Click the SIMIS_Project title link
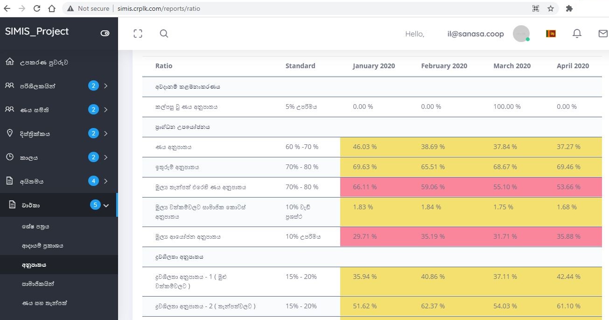The width and height of the screenshot is (609, 320). point(37,31)
